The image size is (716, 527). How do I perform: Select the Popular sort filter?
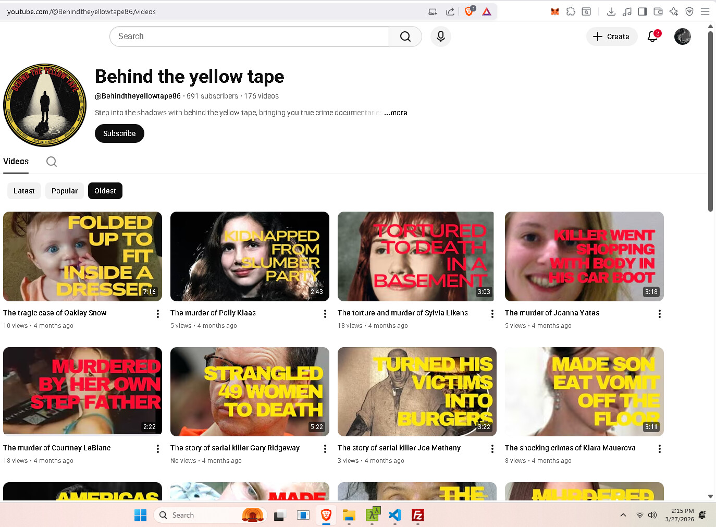pos(65,191)
